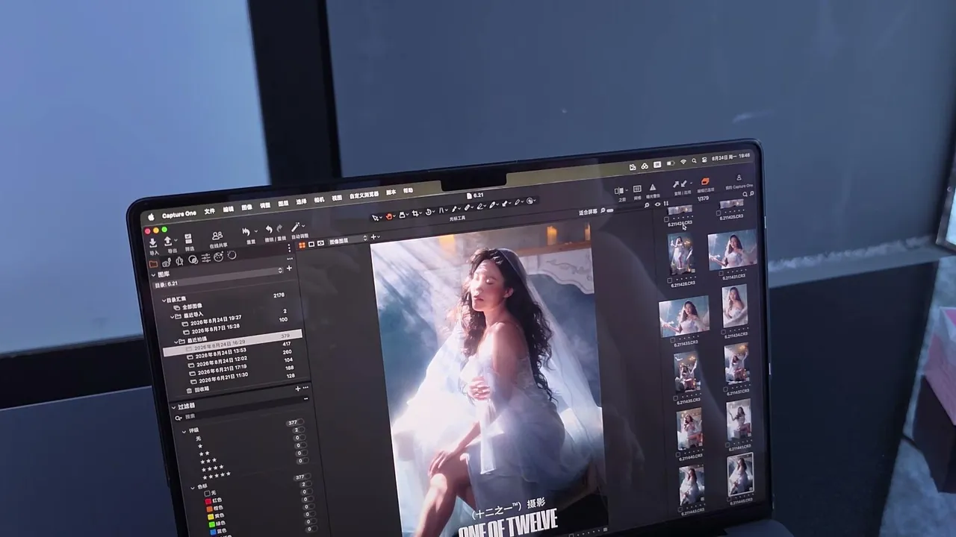Viewport: 956px width, 537px height.
Task: Choose the Rotate cursor tool
Action: tap(429, 212)
